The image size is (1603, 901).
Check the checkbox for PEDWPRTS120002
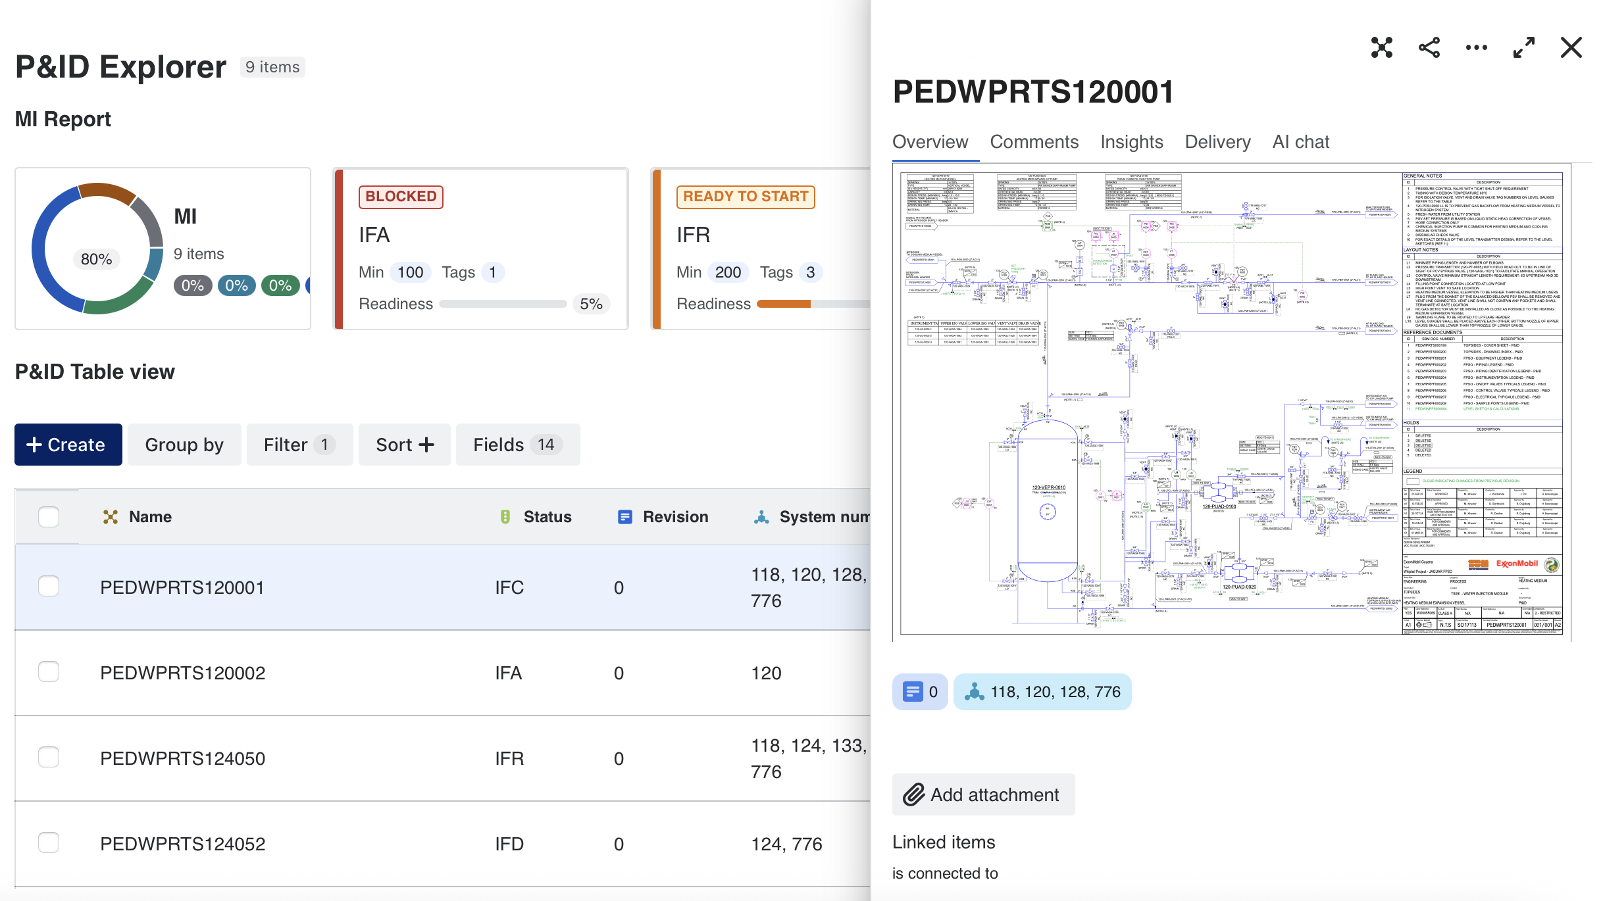pos(47,672)
